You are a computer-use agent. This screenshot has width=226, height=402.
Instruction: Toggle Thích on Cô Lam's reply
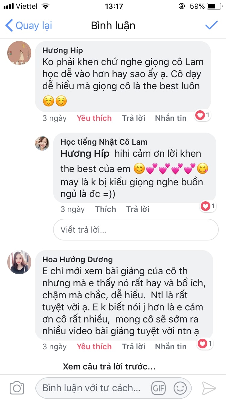(105, 209)
